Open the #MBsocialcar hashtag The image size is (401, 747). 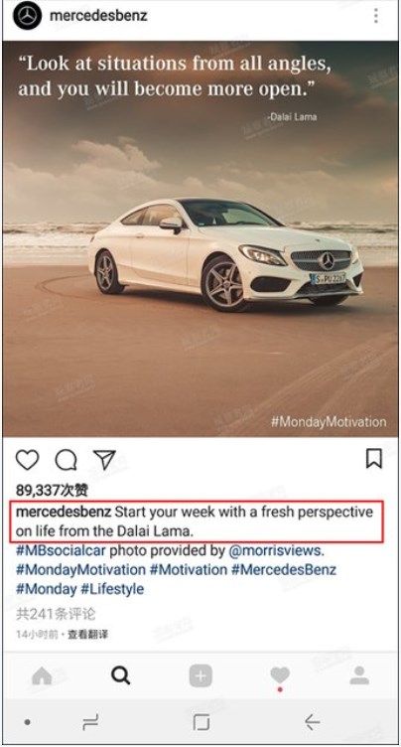point(61,550)
